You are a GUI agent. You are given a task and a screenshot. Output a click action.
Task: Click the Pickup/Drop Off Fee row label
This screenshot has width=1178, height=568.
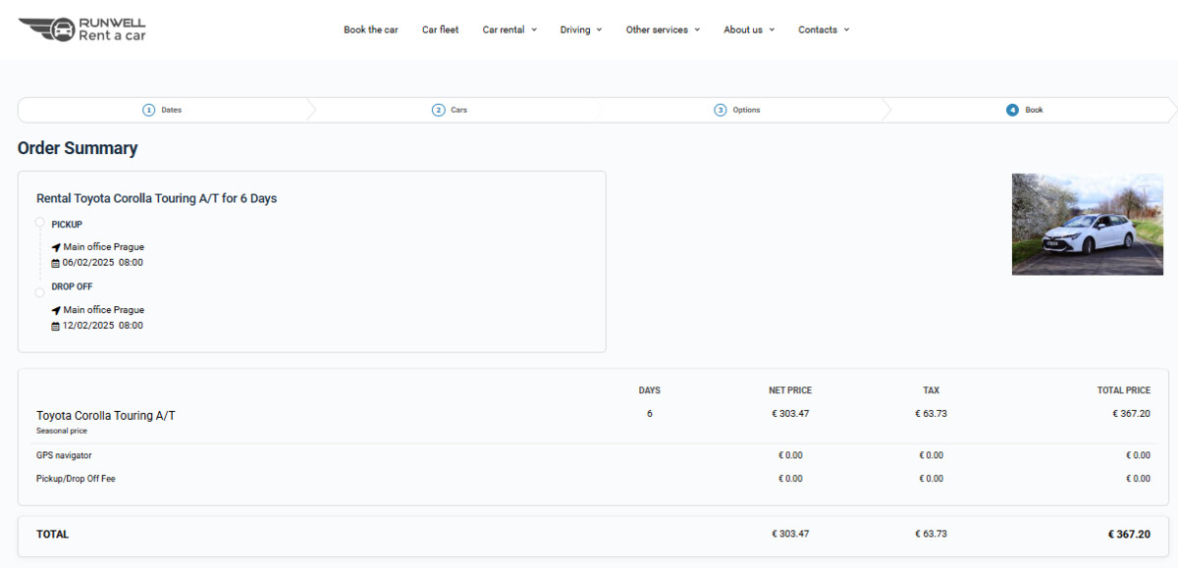(x=76, y=479)
